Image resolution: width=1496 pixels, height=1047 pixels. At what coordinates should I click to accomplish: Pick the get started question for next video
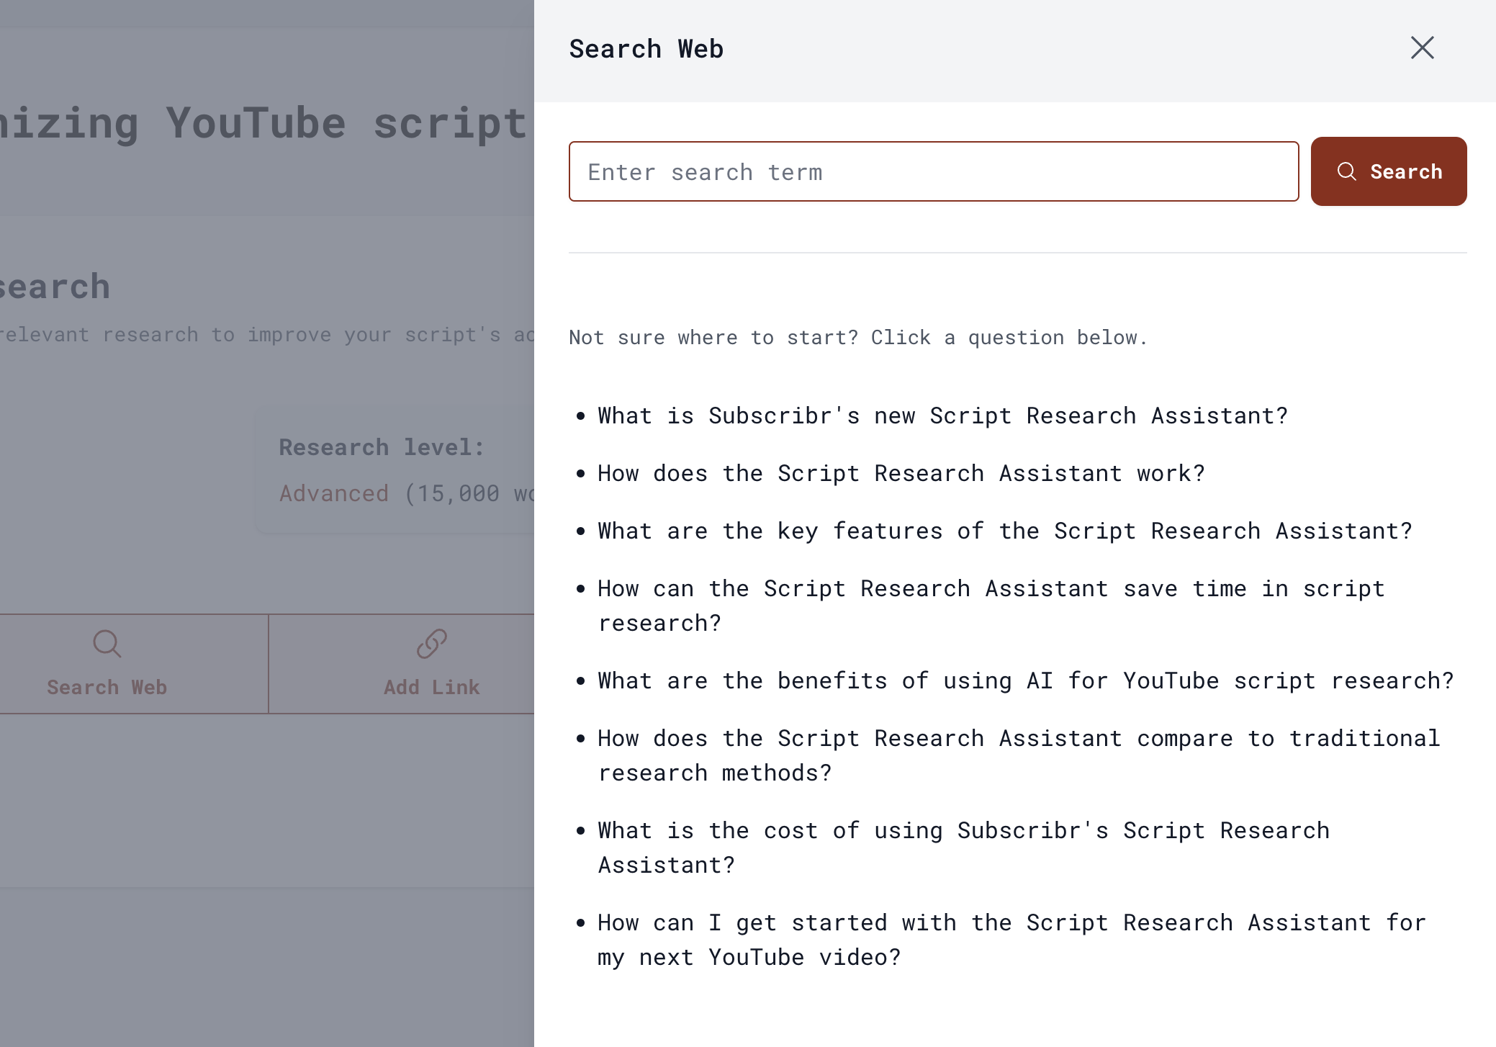(1011, 940)
